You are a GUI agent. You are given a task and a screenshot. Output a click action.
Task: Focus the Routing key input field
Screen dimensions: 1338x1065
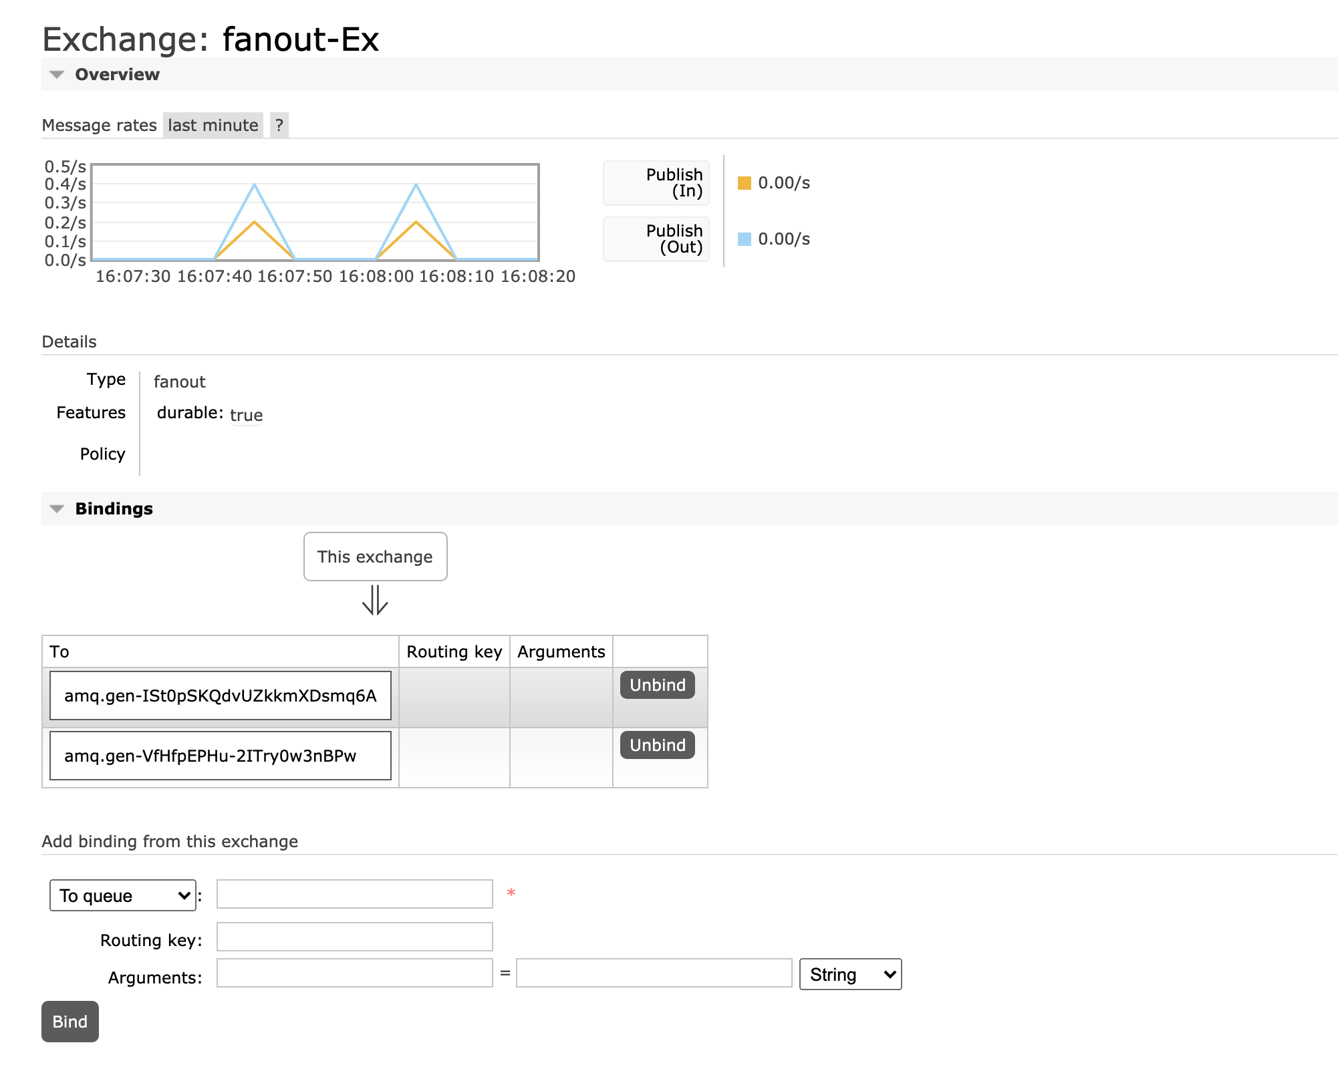pyautogui.click(x=354, y=937)
